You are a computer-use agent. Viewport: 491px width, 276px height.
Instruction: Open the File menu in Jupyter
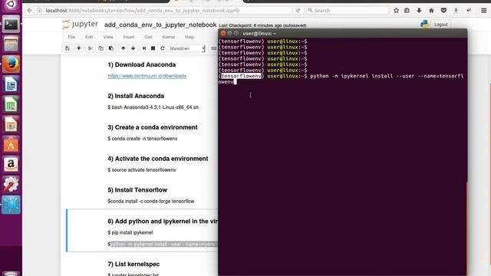click(x=71, y=37)
